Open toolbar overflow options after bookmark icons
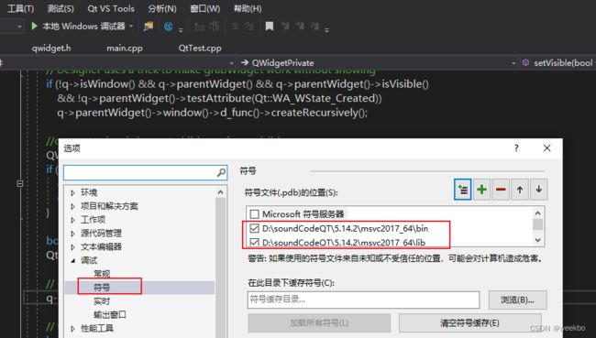 327,29
